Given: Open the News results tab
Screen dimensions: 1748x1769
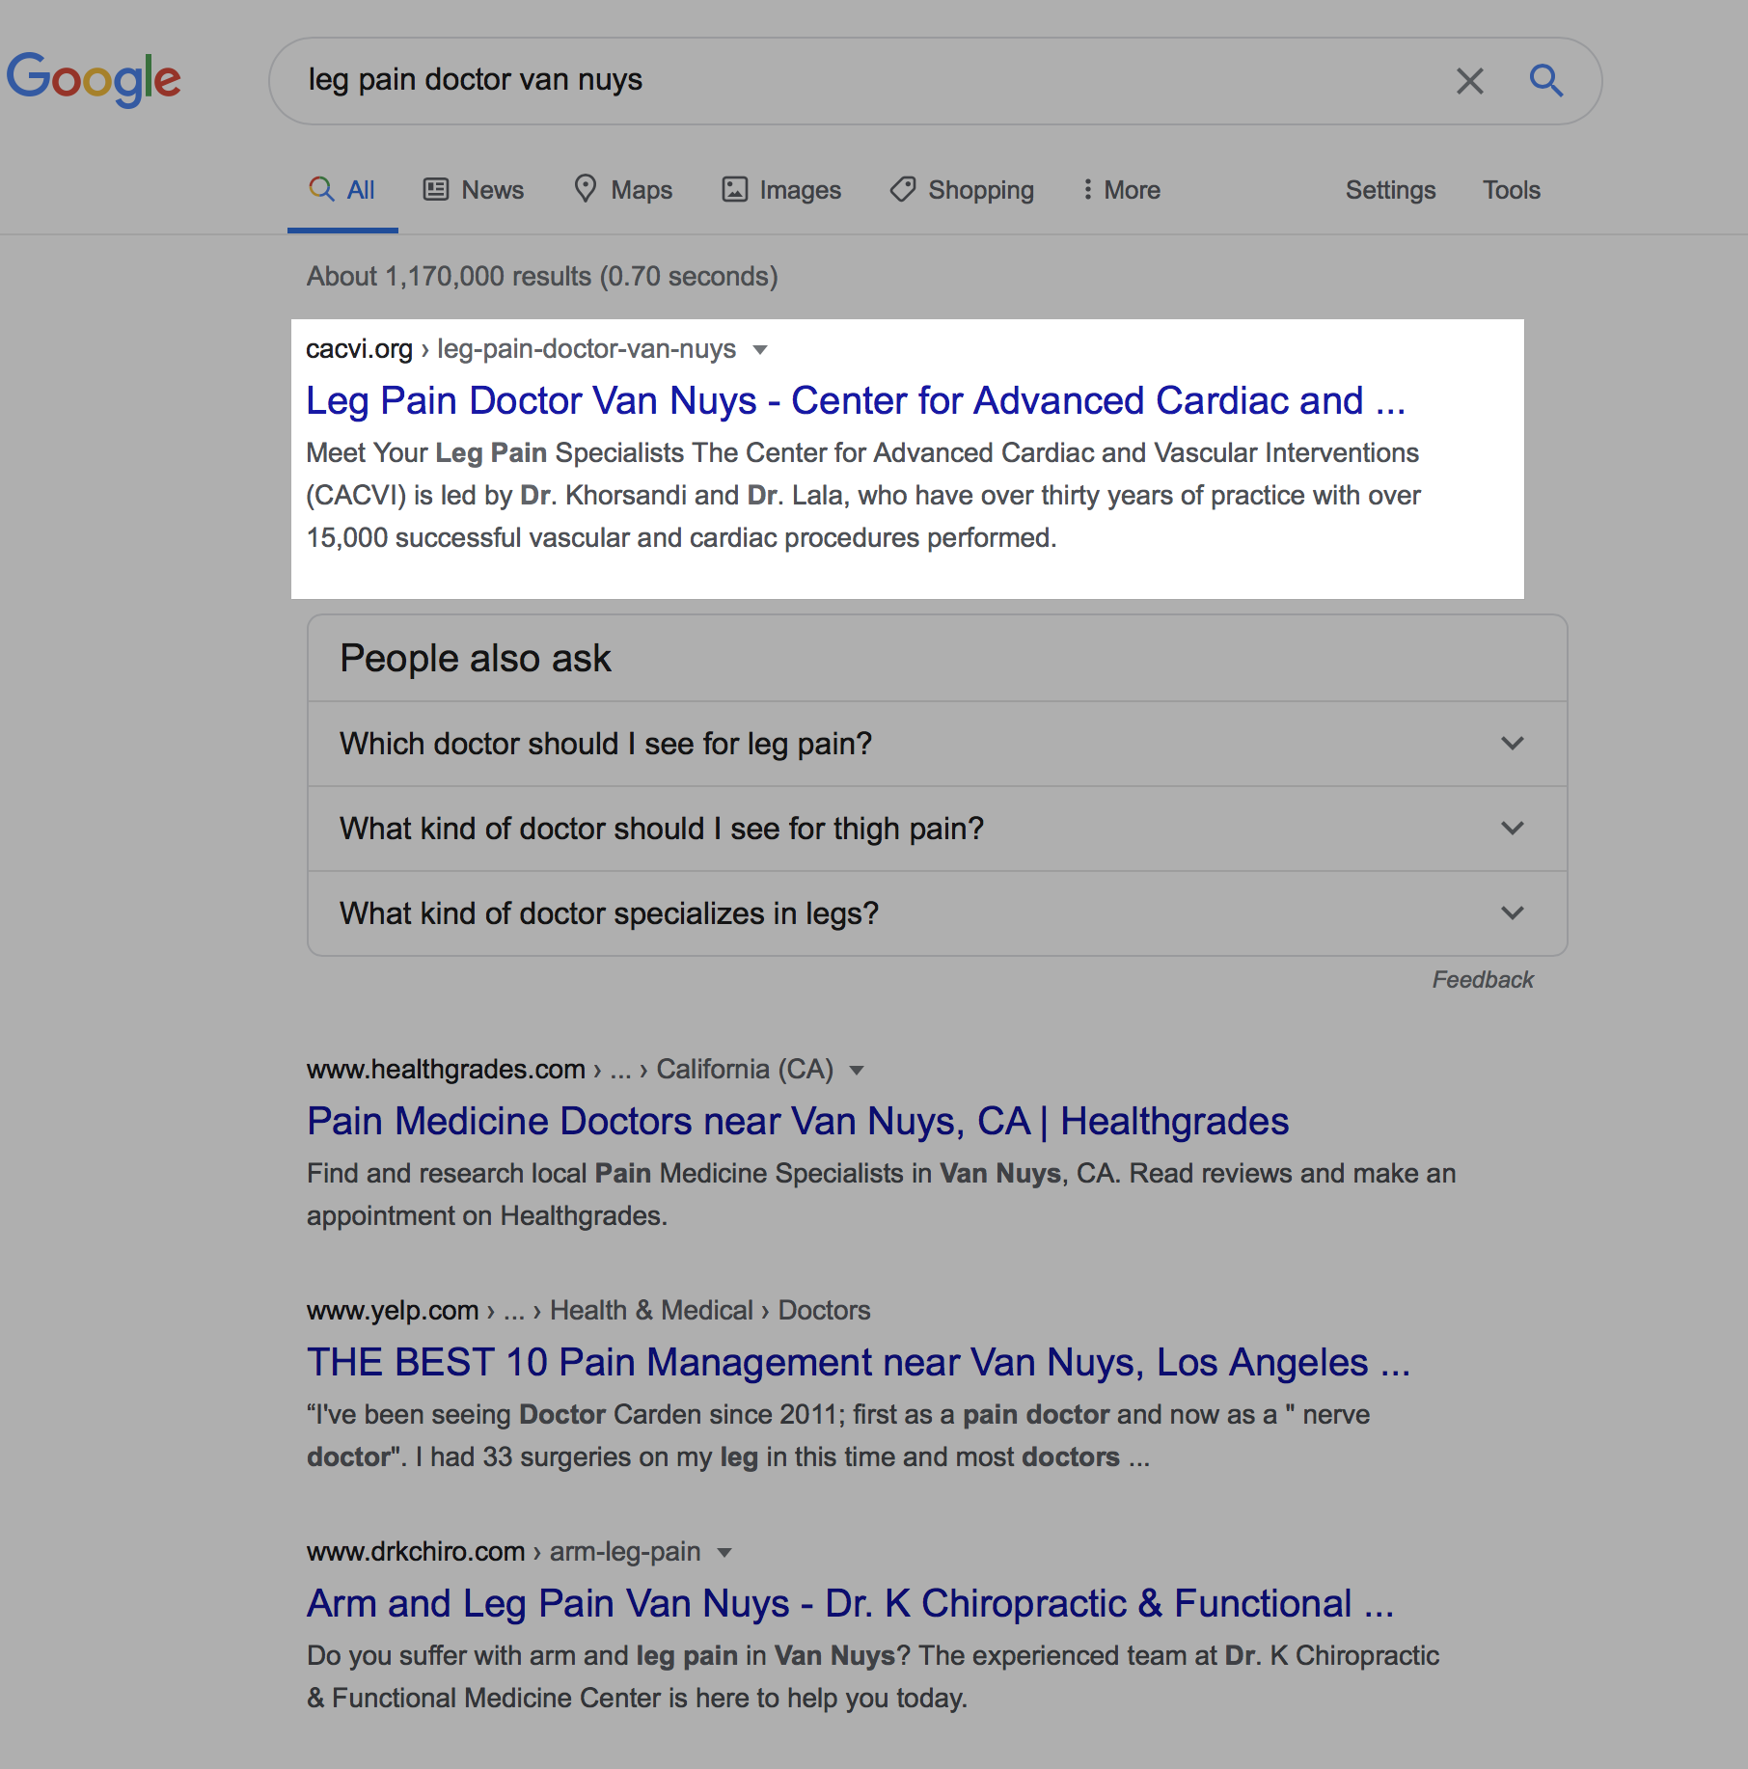Looking at the screenshot, I should pos(474,190).
